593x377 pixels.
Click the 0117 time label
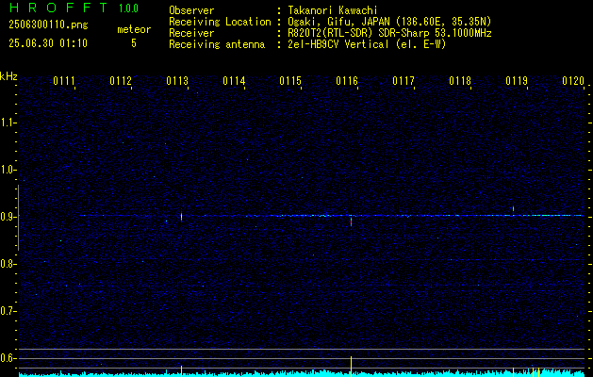404,81
